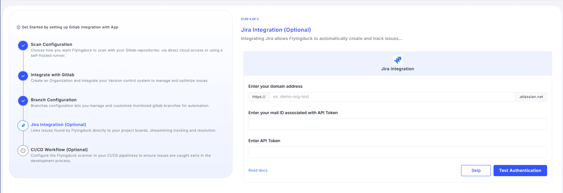Click the 'Jira Integration' card header text
The height and width of the screenshot is (193, 563).
[x=398, y=69]
